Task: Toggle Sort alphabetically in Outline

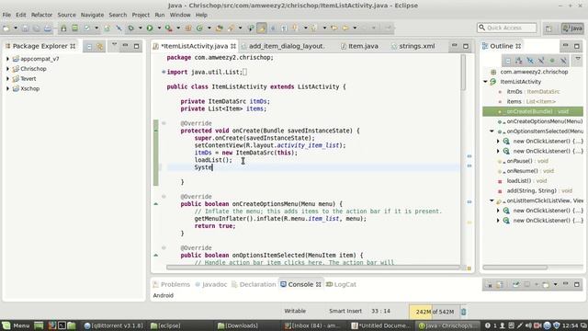Action: pos(519,61)
